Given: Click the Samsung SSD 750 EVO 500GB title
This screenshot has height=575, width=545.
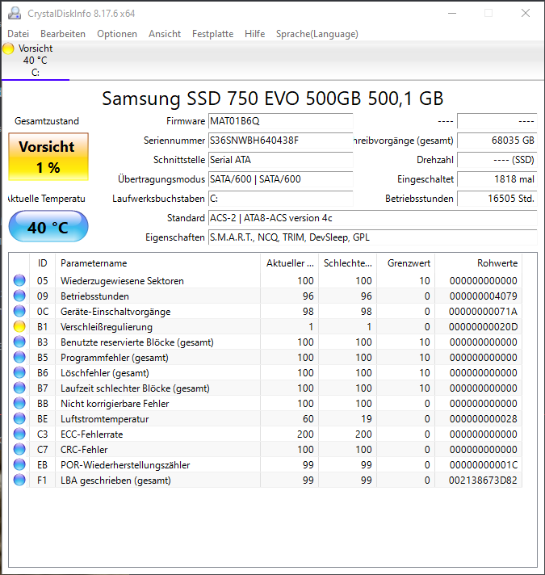Looking at the screenshot, I should [x=273, y=99].
